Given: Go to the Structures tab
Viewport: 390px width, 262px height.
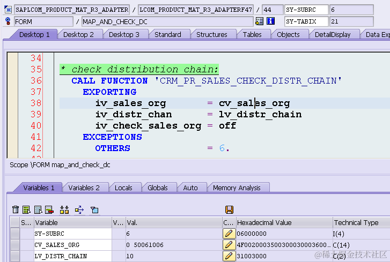Looking at the screenshot, I should click(212, 34).
